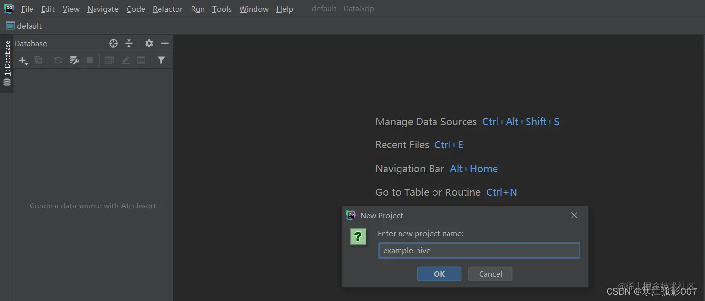Click the default project window icon
The image size is (705, 301).
10,26
